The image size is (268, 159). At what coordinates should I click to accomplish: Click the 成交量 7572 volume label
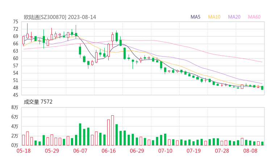point(38,102)
